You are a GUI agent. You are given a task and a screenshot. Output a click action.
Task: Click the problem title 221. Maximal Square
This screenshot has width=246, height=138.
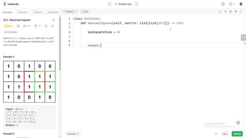pyautogui.click(x=17, y=20)
